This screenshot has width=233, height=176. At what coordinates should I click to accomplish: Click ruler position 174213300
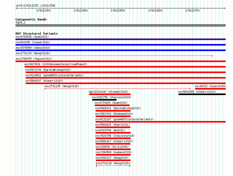point(43,10)
